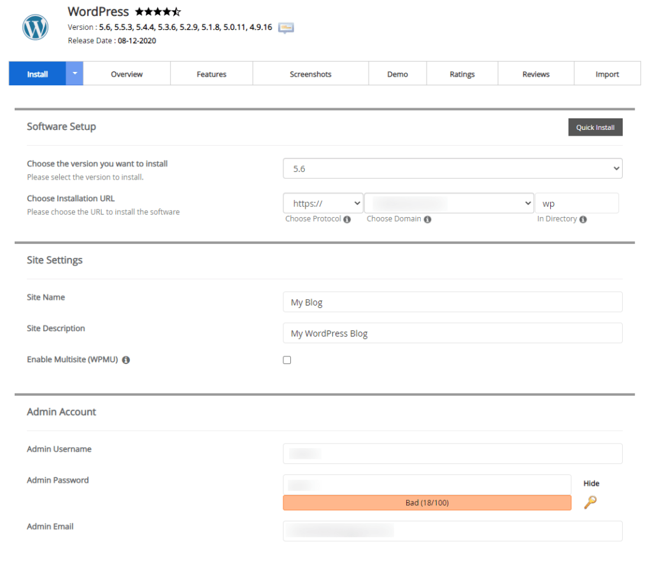This screenshot has height=564, width=652.
Task: Click the WordPress logo icon
Action: pos(36,27)
